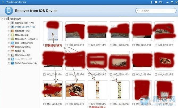Click the iPhone device icon in header
178x108 pixels.
tap(9, 11)
